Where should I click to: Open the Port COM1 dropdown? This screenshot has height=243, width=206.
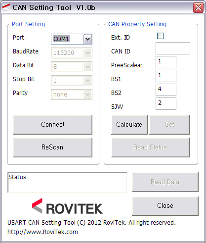pos(72,39)
